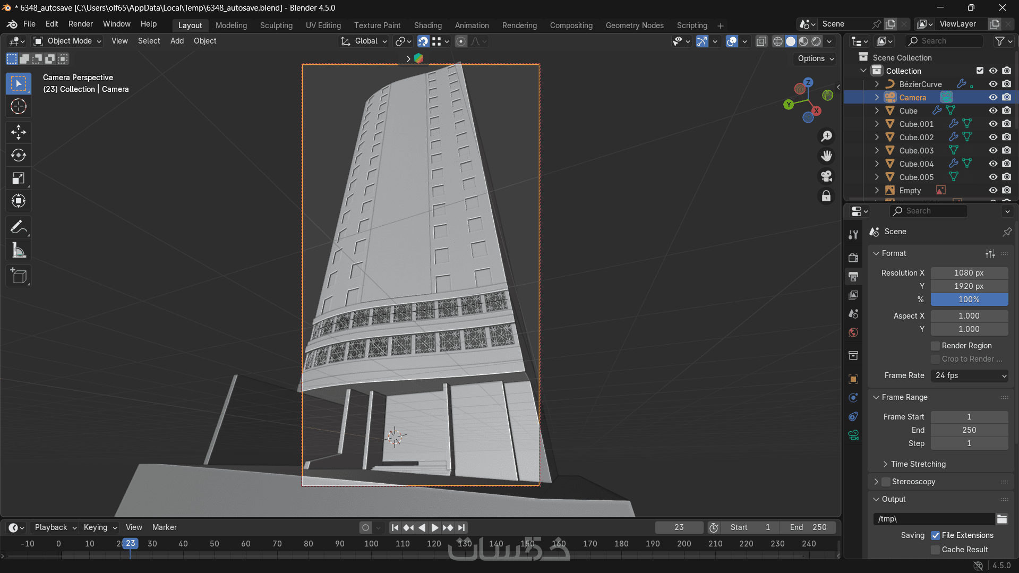Viewport: 1019px width, 573px height.
Task: Open the Frame Rate dropdown
Action: [x=970, y=375]
